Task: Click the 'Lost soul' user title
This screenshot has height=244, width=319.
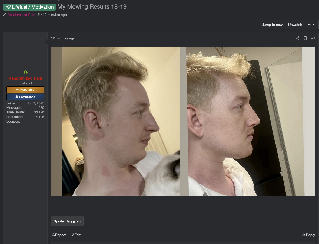Action: click(25, 83)
